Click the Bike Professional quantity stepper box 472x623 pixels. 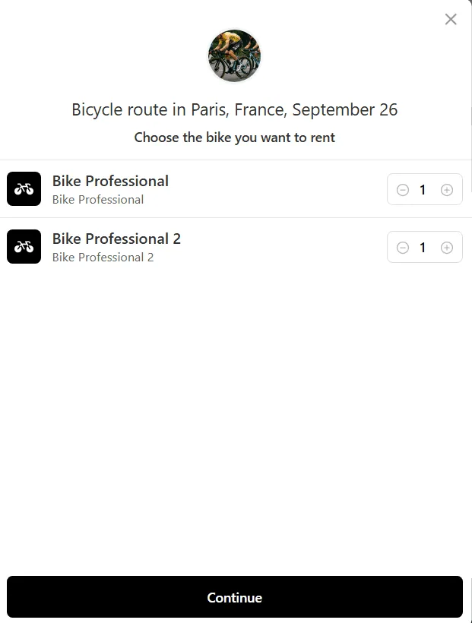[x=425, y=189]
